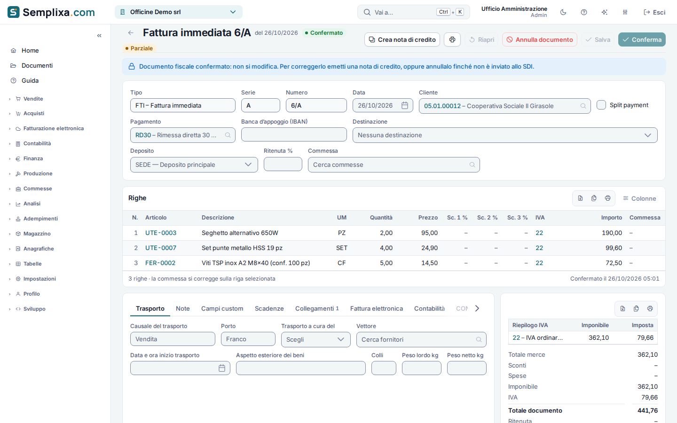
Task: Click the sparkle AI assistant icon
Action: (605, 12)
